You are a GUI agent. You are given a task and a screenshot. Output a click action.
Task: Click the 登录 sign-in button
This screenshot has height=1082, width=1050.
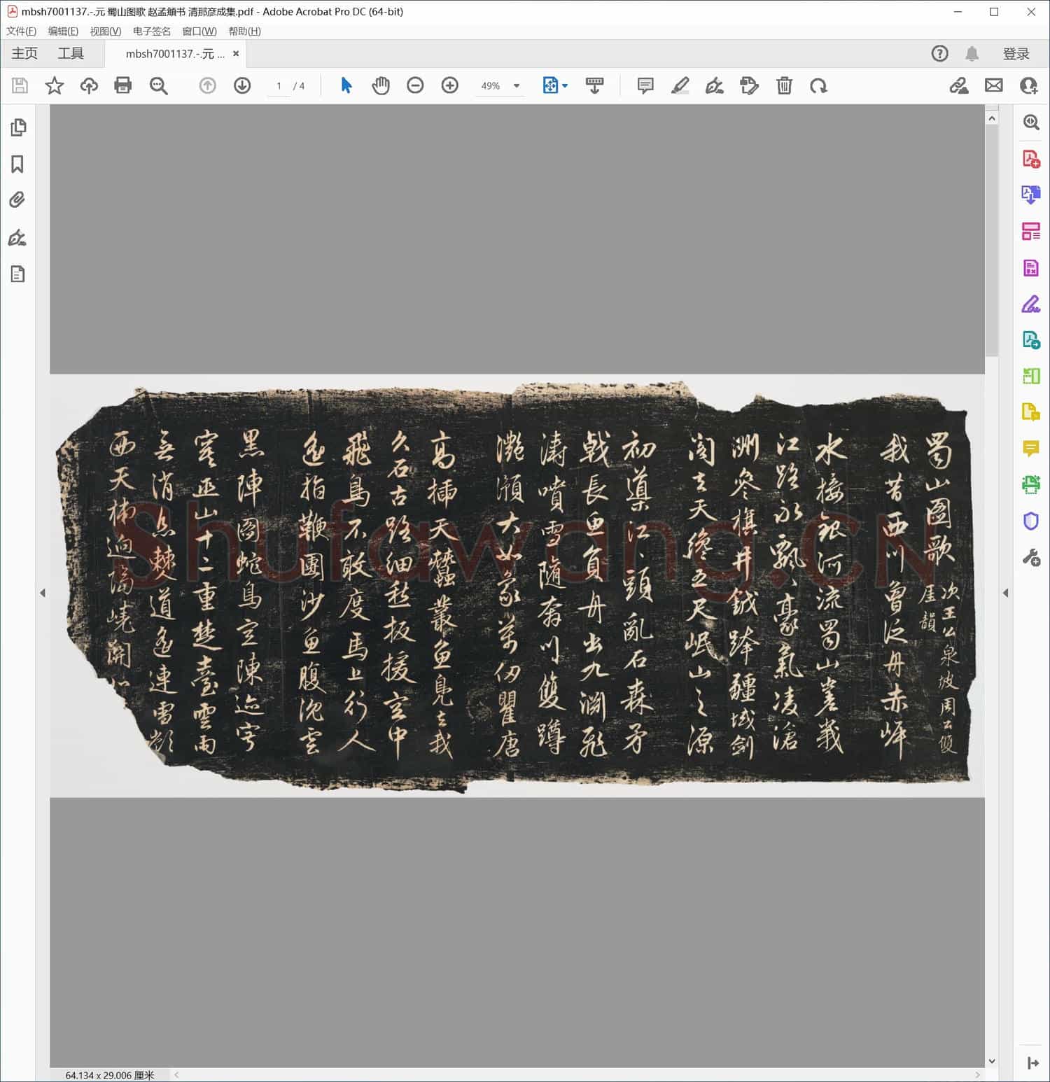pyautogui.click(x=1016, y=54)
